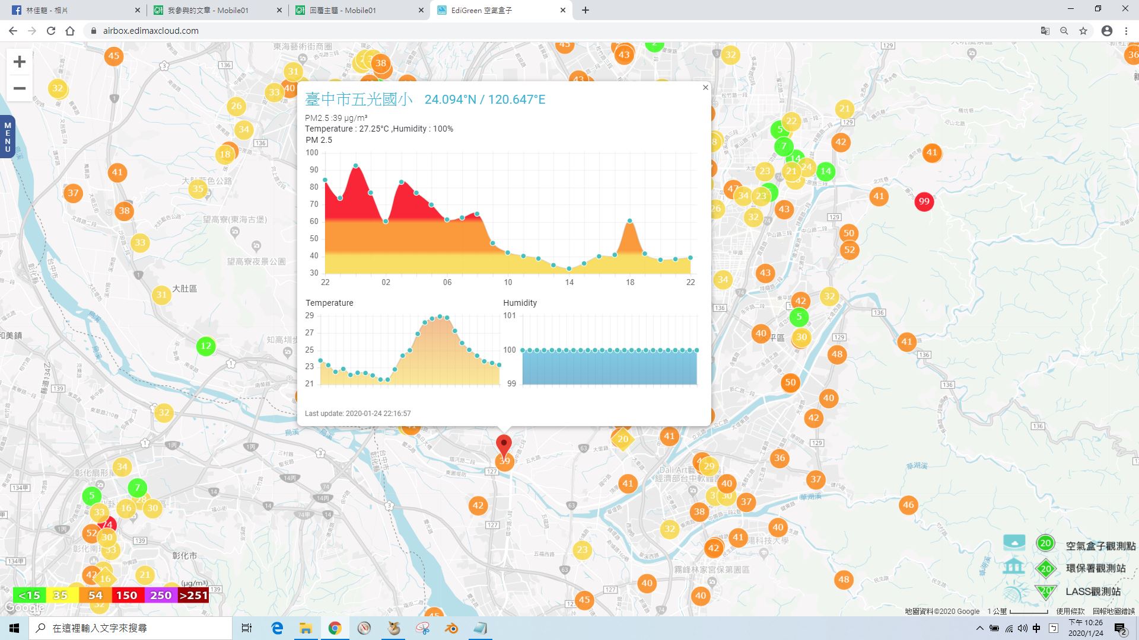The width and height of the screenshot is (1139, 640).
Task: Reload the current page
Action: click(51, 31)
